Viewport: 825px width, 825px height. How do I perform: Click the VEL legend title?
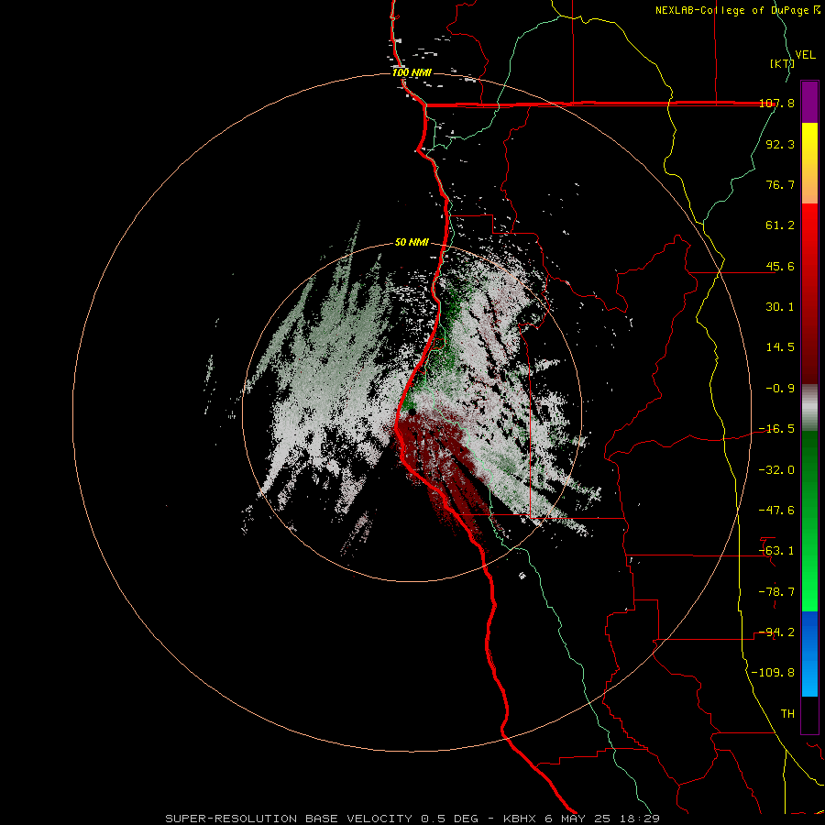805,55
